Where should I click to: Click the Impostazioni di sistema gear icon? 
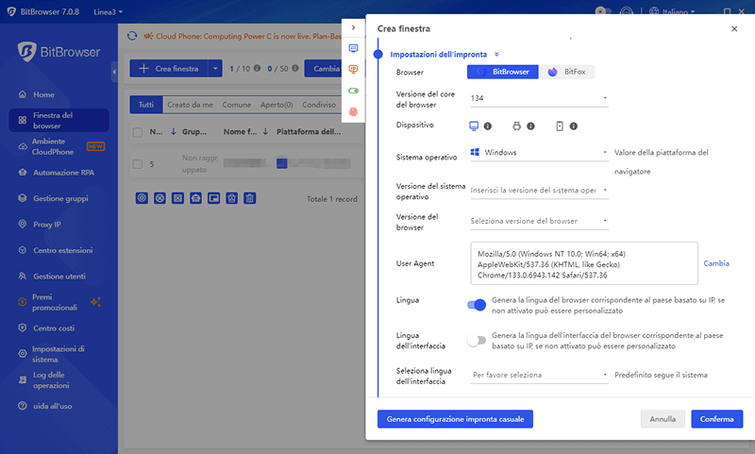pyautogui.click(x=22, y=354)
